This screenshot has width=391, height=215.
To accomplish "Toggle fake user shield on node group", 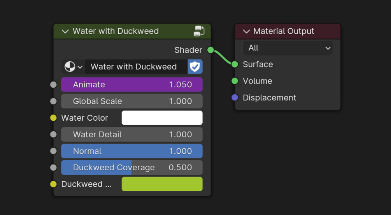I will tap(195, 67).
